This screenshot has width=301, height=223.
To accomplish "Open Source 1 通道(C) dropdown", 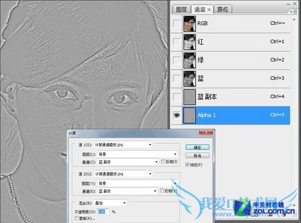I will click(x=128, y=162).
